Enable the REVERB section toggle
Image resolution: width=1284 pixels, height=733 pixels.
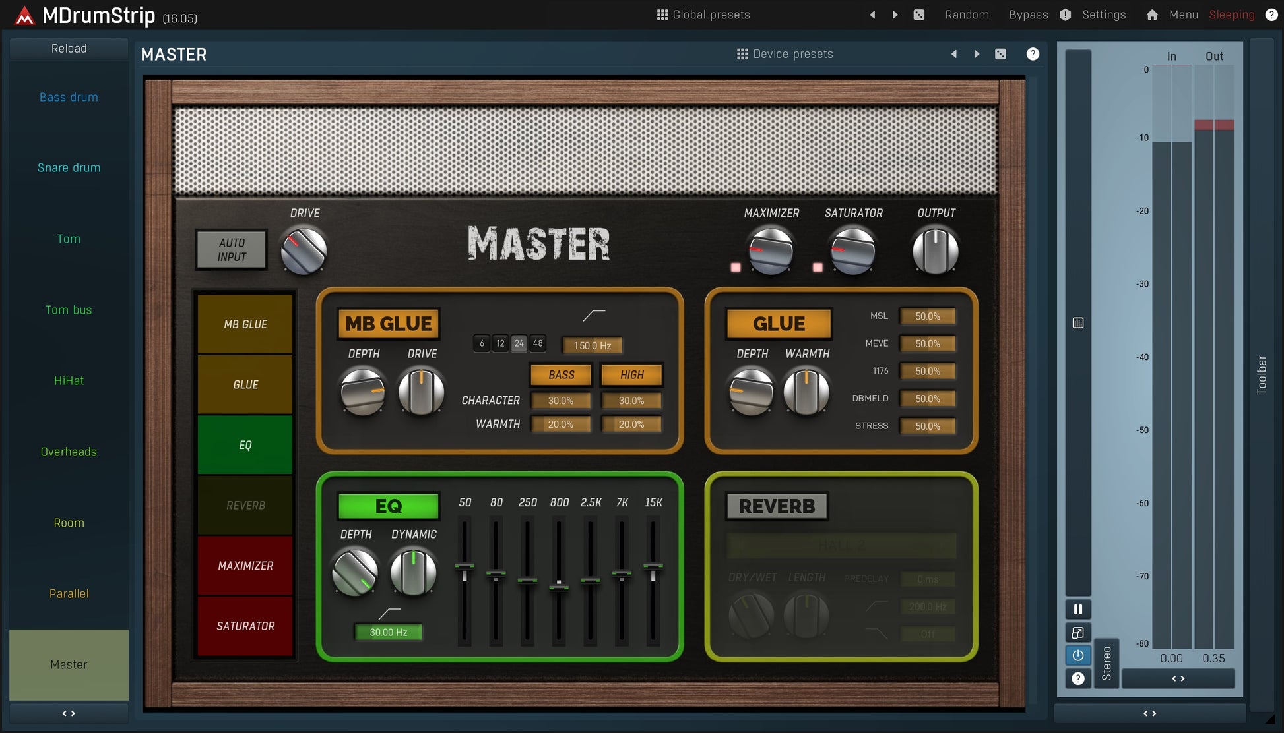coord(777,506)
